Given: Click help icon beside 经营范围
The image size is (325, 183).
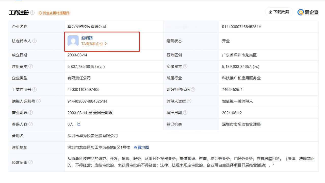Looking at the screenshot, I should [31, 162].
